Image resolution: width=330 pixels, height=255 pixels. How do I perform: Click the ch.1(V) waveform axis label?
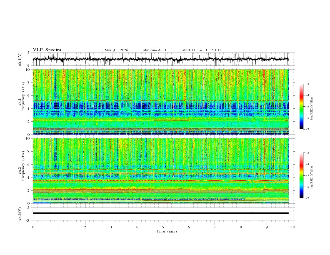(x=20, y=59)
